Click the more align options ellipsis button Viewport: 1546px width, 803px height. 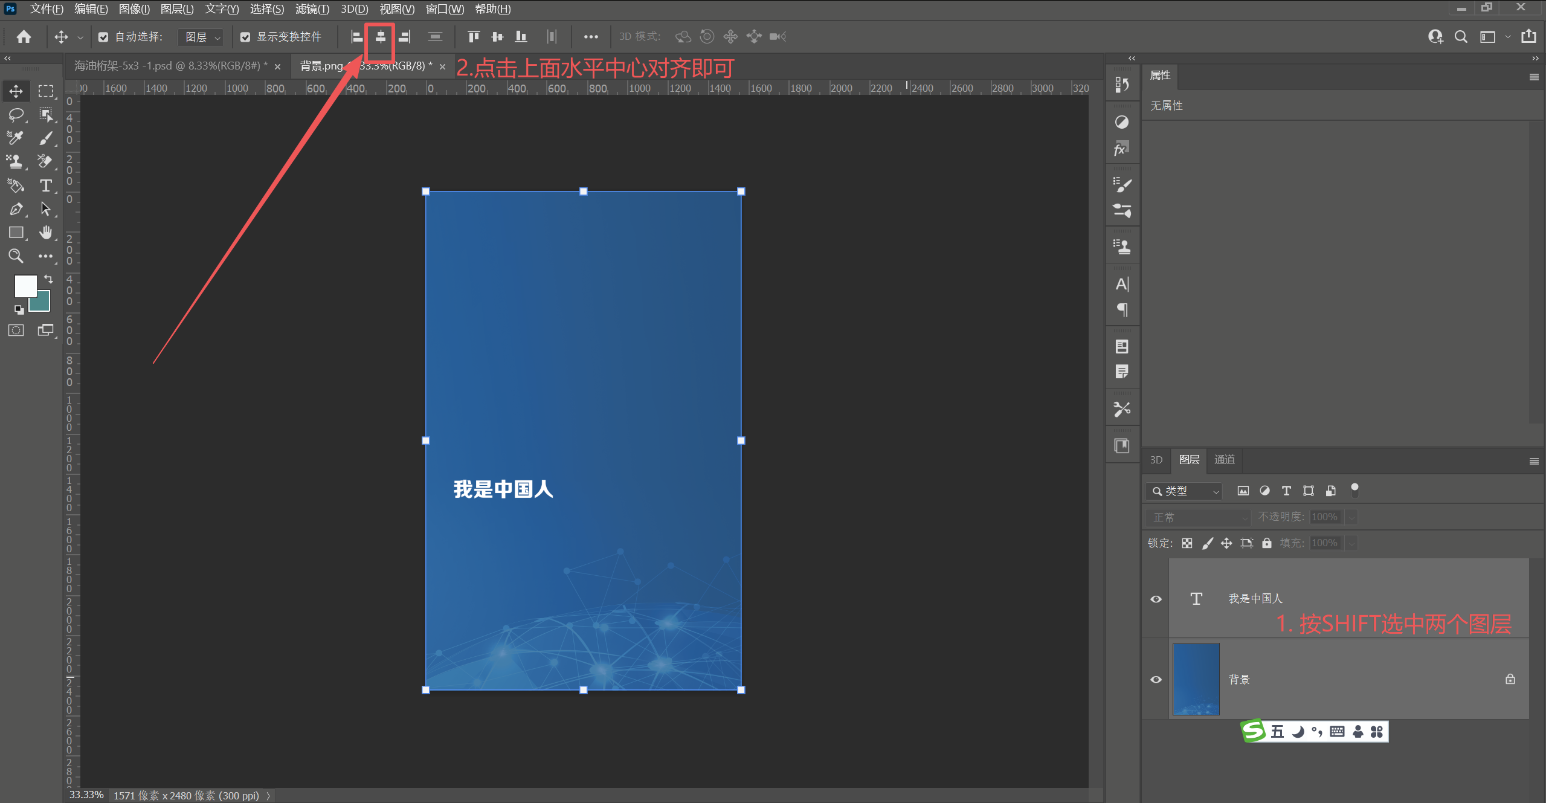point(591,37)
